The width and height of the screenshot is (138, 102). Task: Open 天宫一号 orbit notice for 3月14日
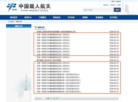[x=53, y=71]
